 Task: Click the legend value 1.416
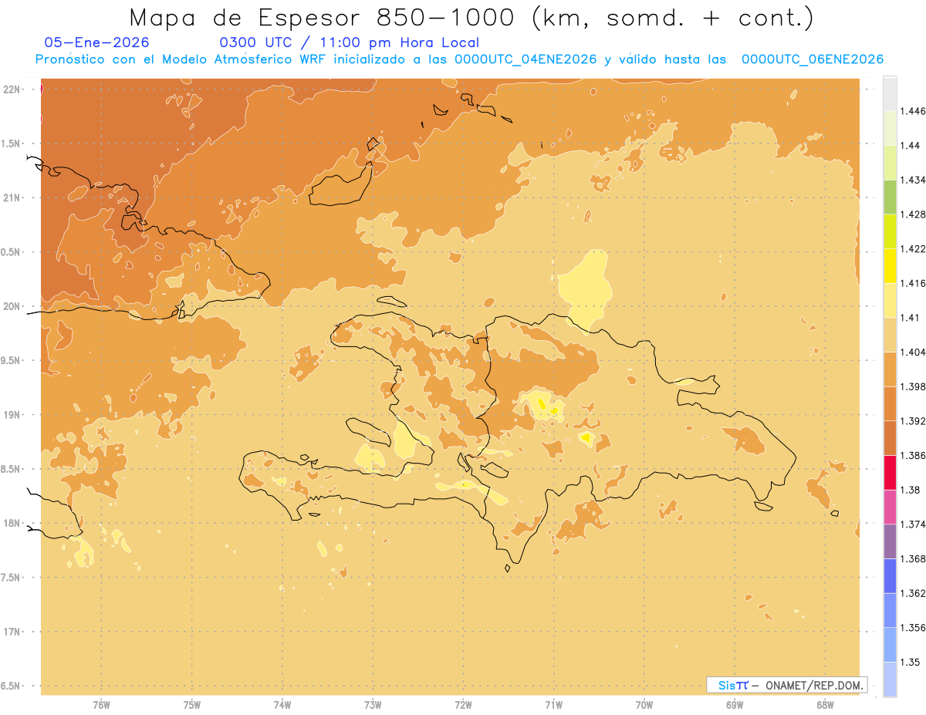[914, 283]
